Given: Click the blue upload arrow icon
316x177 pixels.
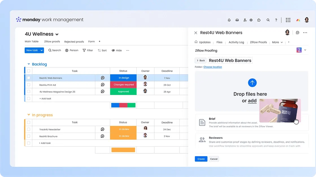Looking at the screenshot, I should pos(252,83).
